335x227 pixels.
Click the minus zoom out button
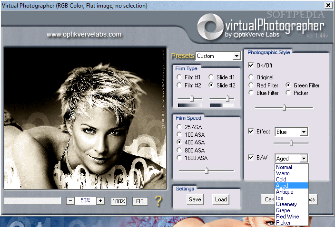pos(70,201)
